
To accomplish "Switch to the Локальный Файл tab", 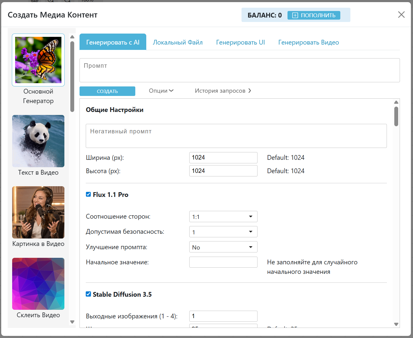I will [178, 42].
